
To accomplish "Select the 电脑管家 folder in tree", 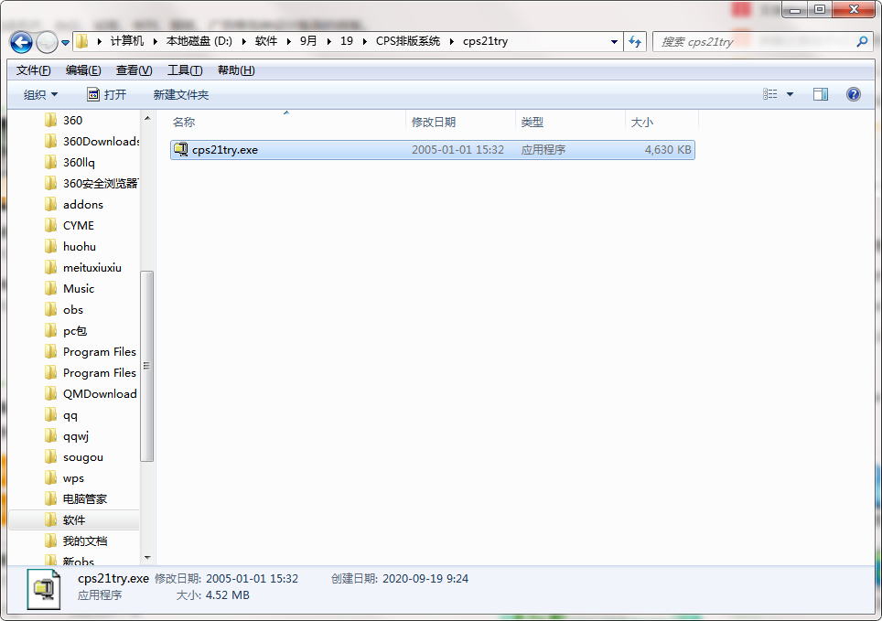I will [84, 498].
